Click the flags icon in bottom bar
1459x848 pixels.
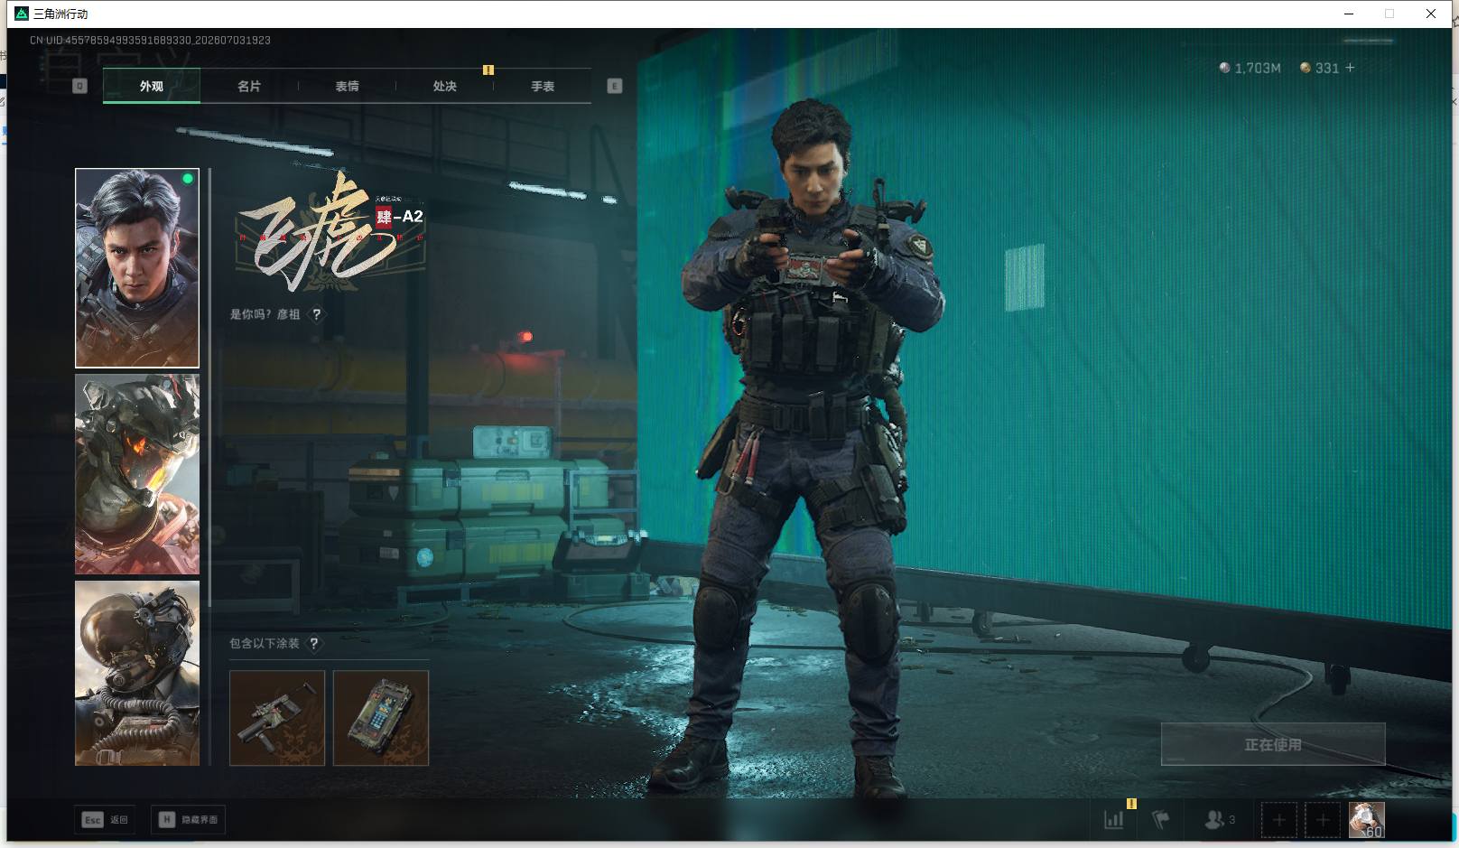click(x=1161, y=820)
